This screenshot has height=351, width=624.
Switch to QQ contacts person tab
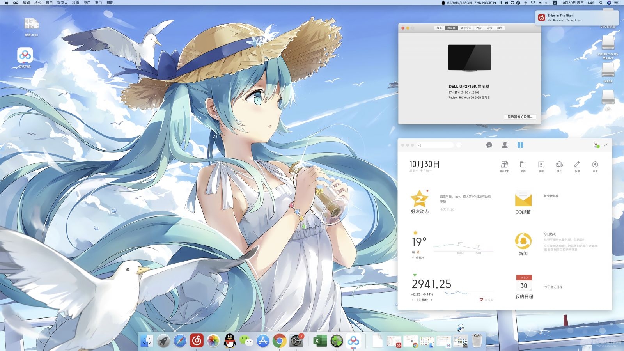(x=505, y=145)
